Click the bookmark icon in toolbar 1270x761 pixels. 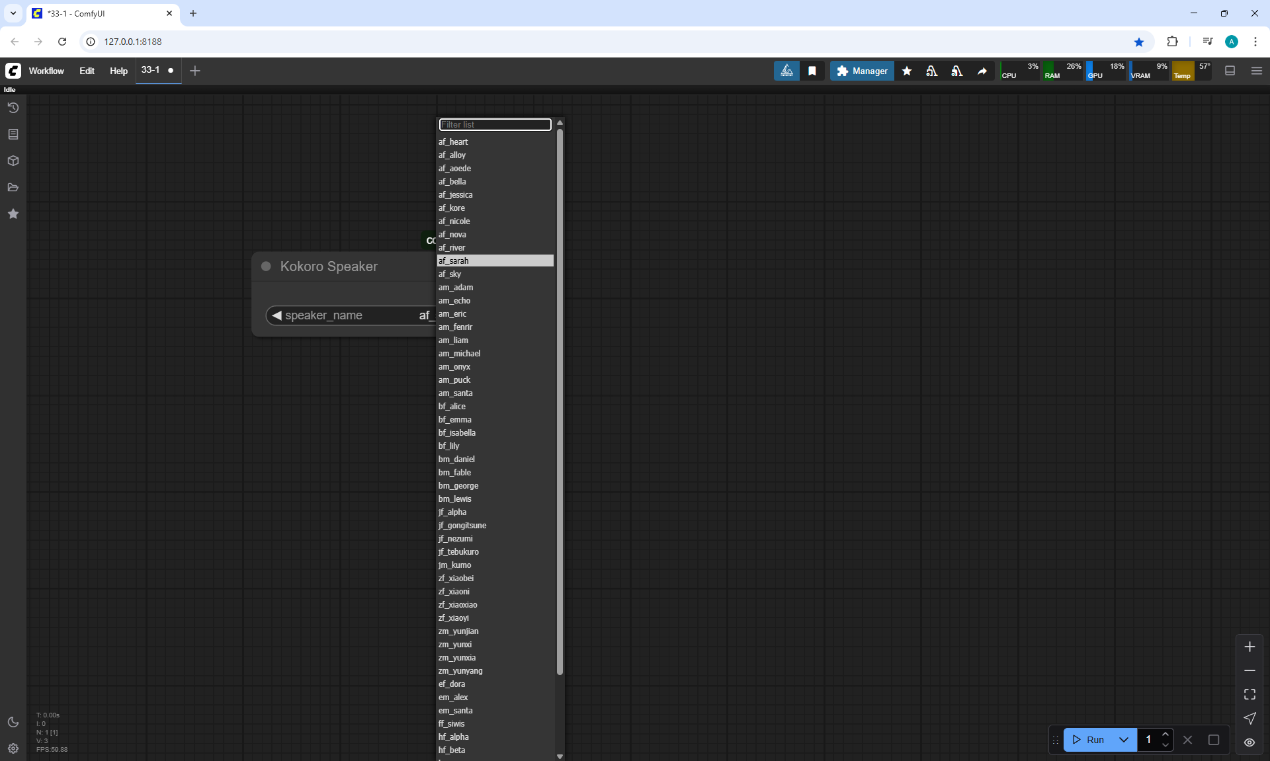click(812, 71)
